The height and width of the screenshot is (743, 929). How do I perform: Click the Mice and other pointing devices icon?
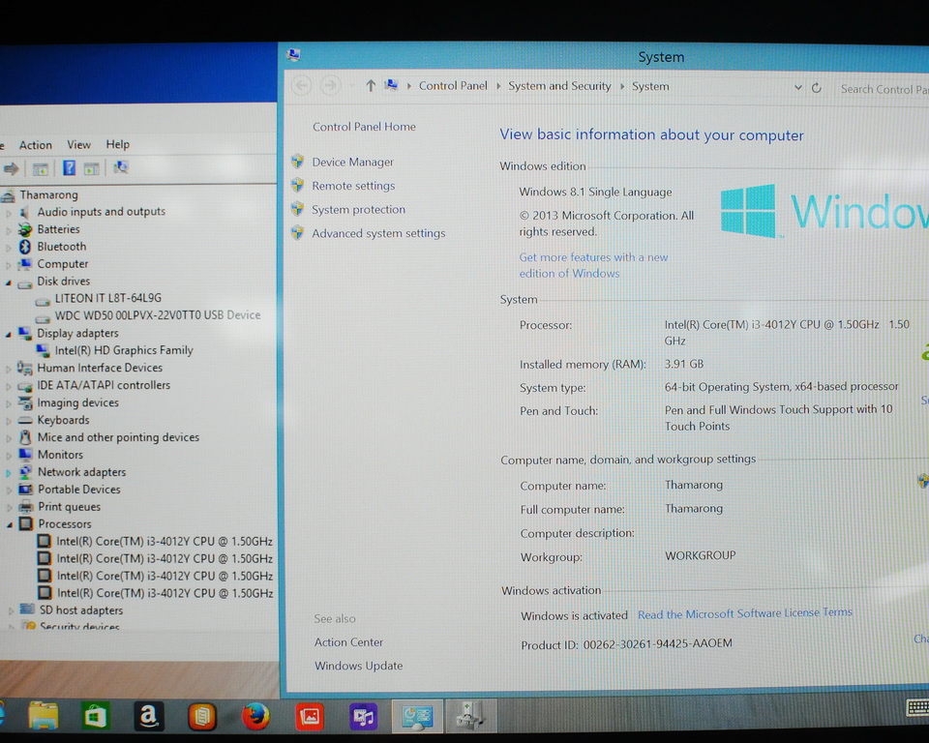pos(25,437)
